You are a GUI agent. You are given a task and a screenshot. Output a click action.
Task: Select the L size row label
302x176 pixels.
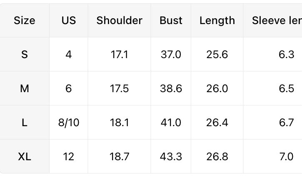point(25,122)
